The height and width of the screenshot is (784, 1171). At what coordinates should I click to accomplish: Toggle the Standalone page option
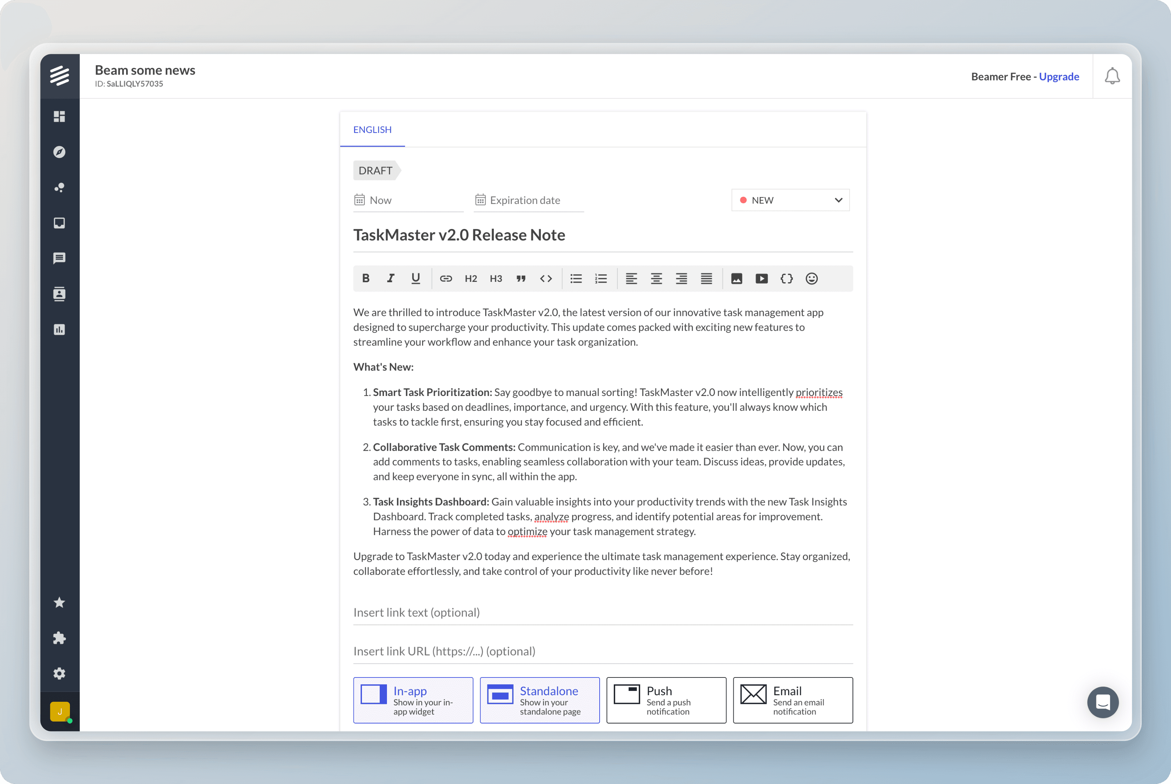tap(539, 700)
